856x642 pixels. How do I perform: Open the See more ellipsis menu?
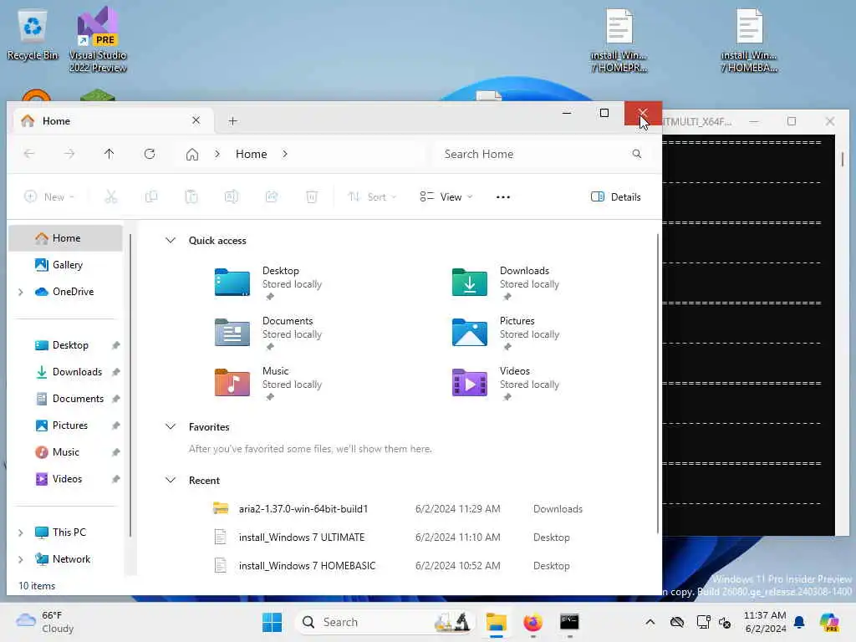[502, 197]
